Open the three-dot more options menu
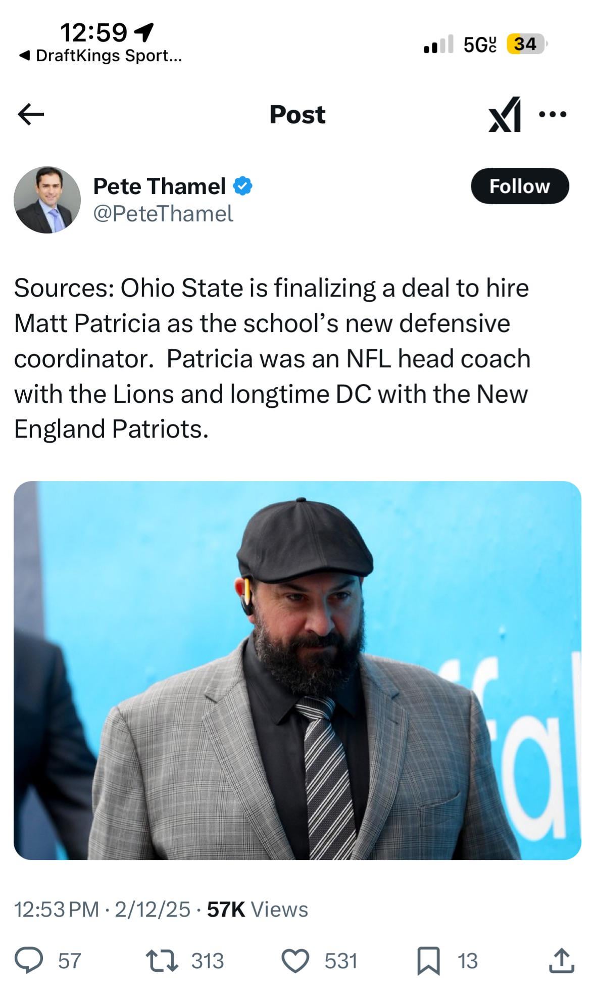The width and height of the screenshot is (595, 997). 553,114
